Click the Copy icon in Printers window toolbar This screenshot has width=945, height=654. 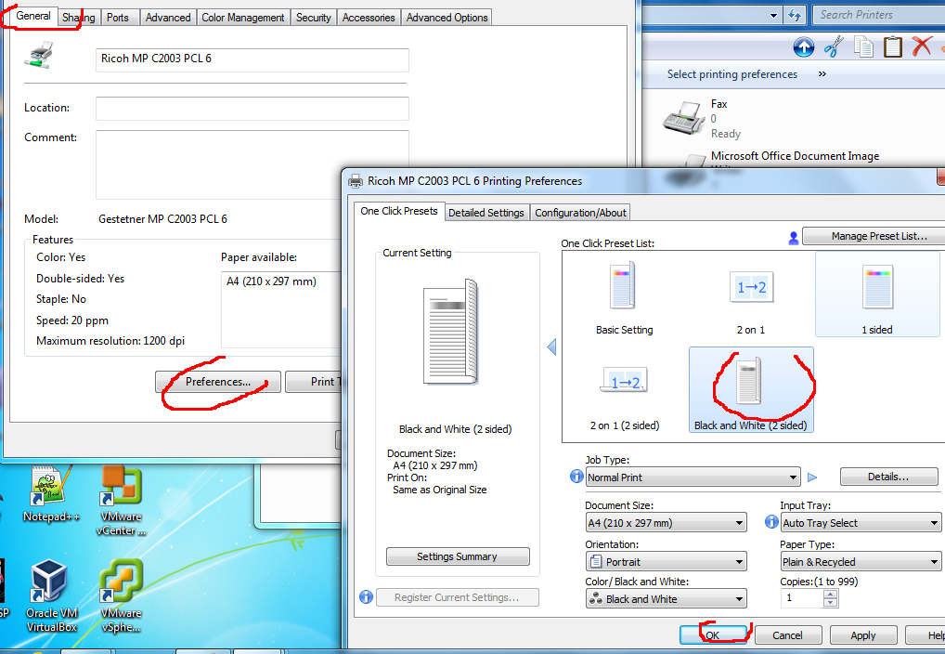tap(863, 46)
